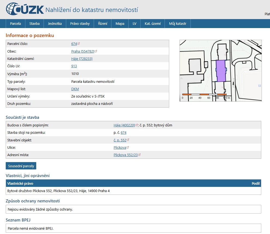Screen dimensions: 270x234
Task: Click external link icon beside Praha [554782]
Action: coord(96,51)
